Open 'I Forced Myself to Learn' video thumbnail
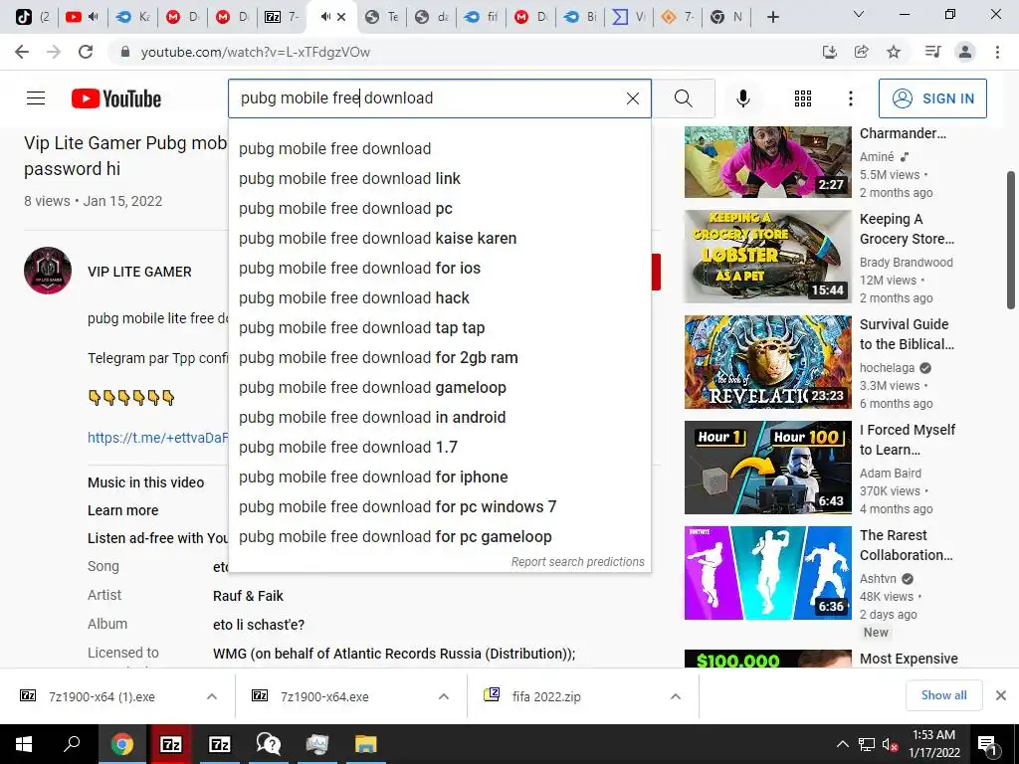 point(767,468)
